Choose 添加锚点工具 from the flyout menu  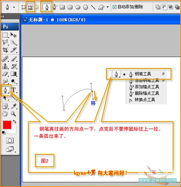tap(146, 87)
